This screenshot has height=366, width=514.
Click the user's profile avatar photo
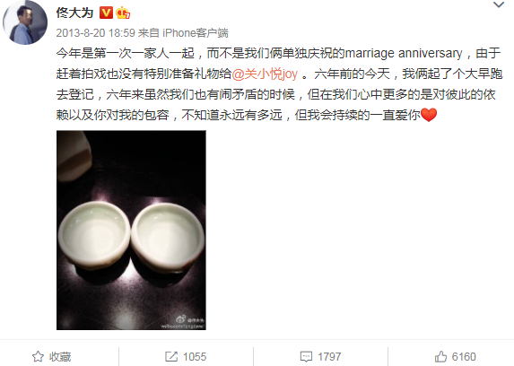click(x=25, y=22)
